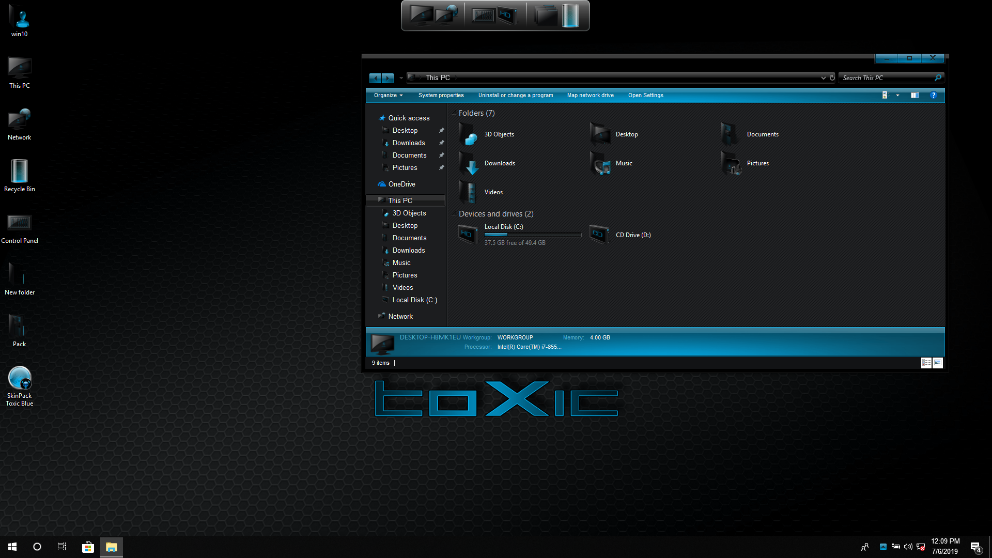Open the Help question mark icon
The height and width of the screenshot is (558, 992).
coord(933,95)
